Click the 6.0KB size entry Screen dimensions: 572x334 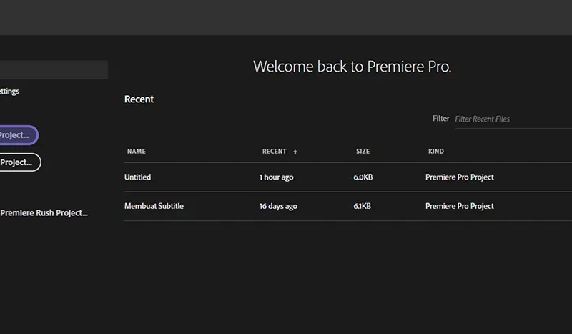click(363, 177)
